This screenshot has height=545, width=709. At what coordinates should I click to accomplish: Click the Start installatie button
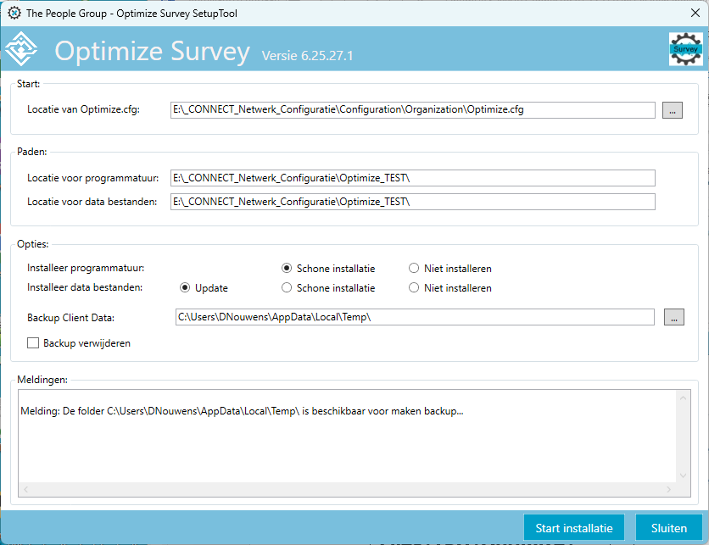pos(574,528)
